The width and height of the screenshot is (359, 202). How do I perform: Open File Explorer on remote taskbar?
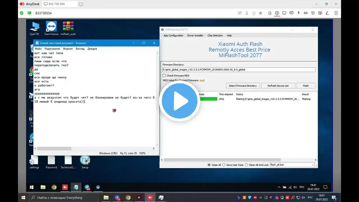(x=43, y=187)
